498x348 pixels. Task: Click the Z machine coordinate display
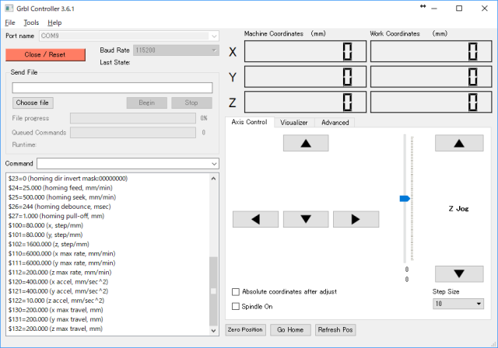click(x=305, y=102)
